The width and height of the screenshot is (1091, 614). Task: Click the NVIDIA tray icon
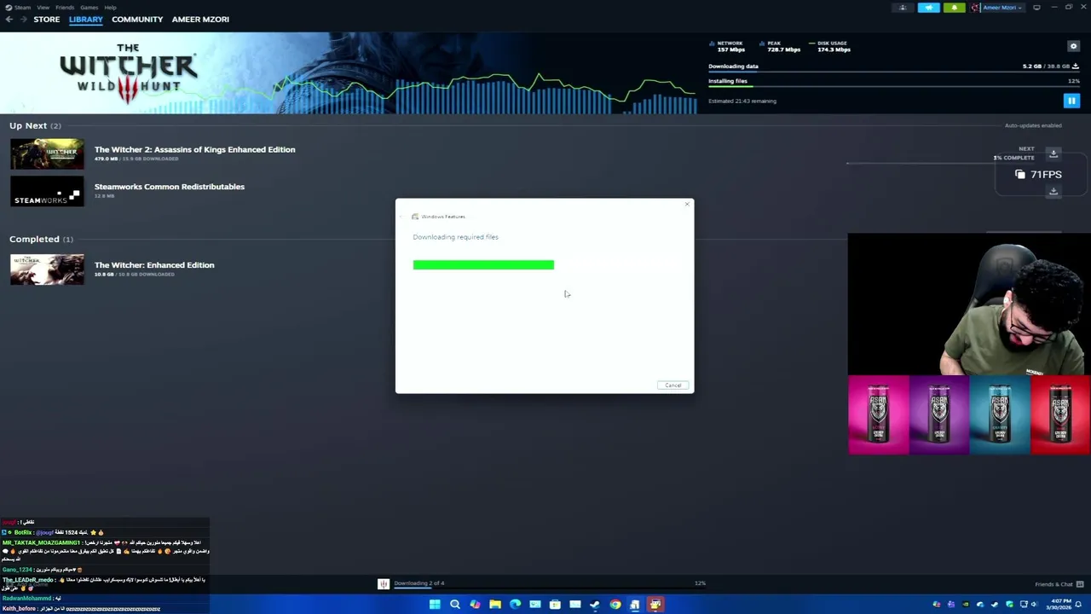pyautogui.click(x=965, y=605)
